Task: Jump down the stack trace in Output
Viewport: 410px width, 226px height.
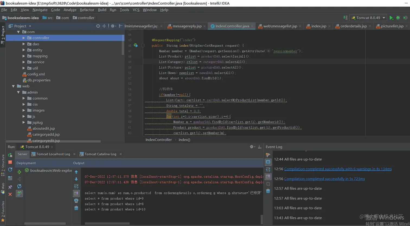Action: [x=76, y=179]
